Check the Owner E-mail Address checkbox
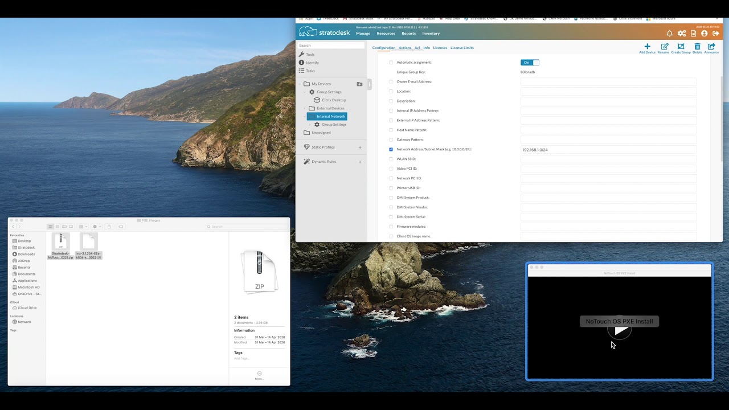The width and height of the screenshot is (729, 410). [391, 81]
